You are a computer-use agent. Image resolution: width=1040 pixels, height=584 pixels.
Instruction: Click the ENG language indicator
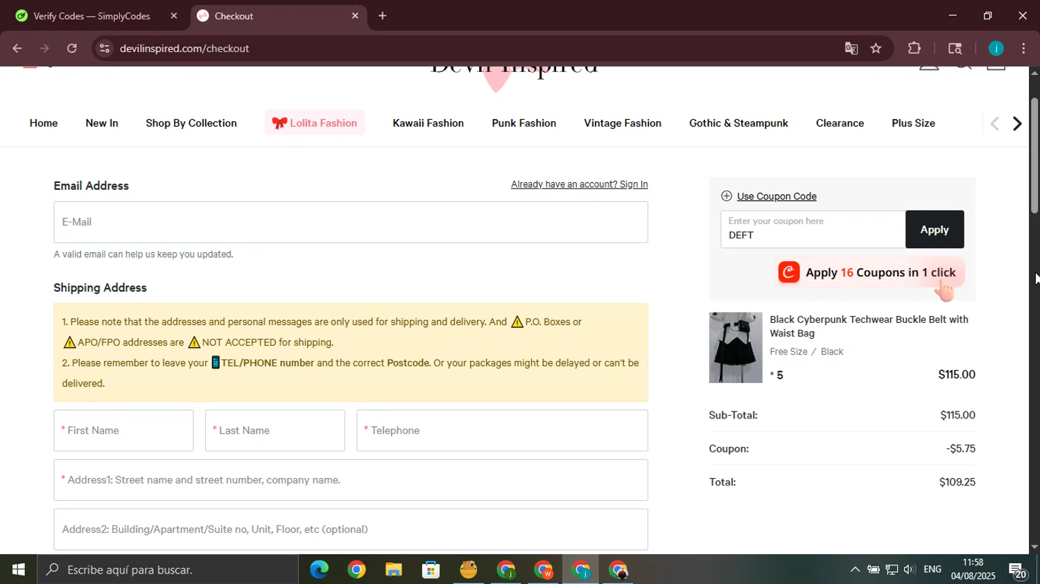(x=933, y=569)
